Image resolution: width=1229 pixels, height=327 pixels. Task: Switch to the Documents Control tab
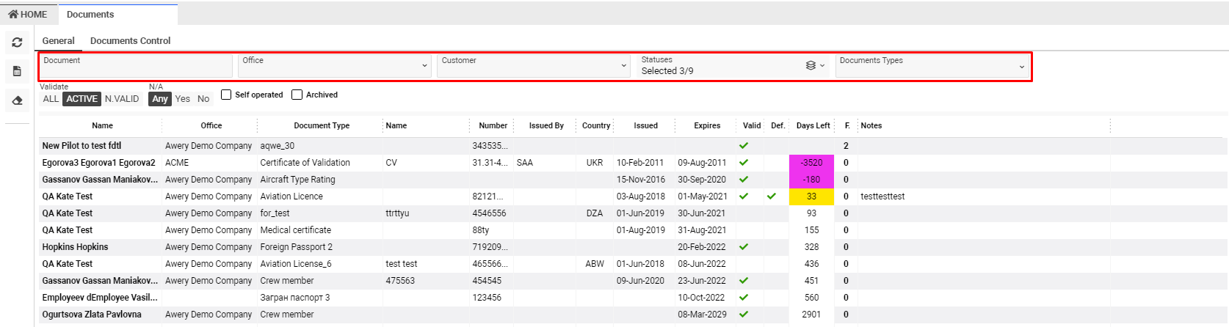(130, 41)
